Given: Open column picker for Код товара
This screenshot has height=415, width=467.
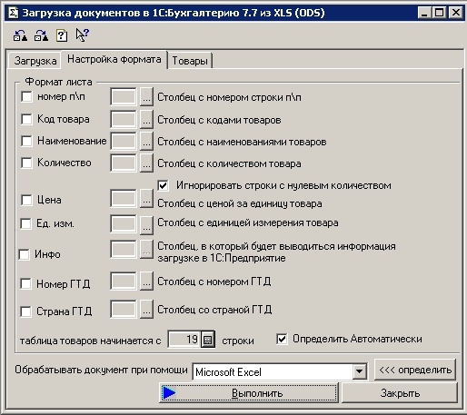Looking at the screenshot, I should tap(146, 120).
